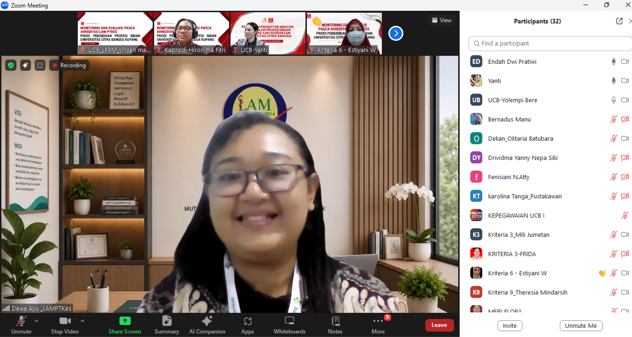
Task: Open the Apps panel
Action: (248, 325)
